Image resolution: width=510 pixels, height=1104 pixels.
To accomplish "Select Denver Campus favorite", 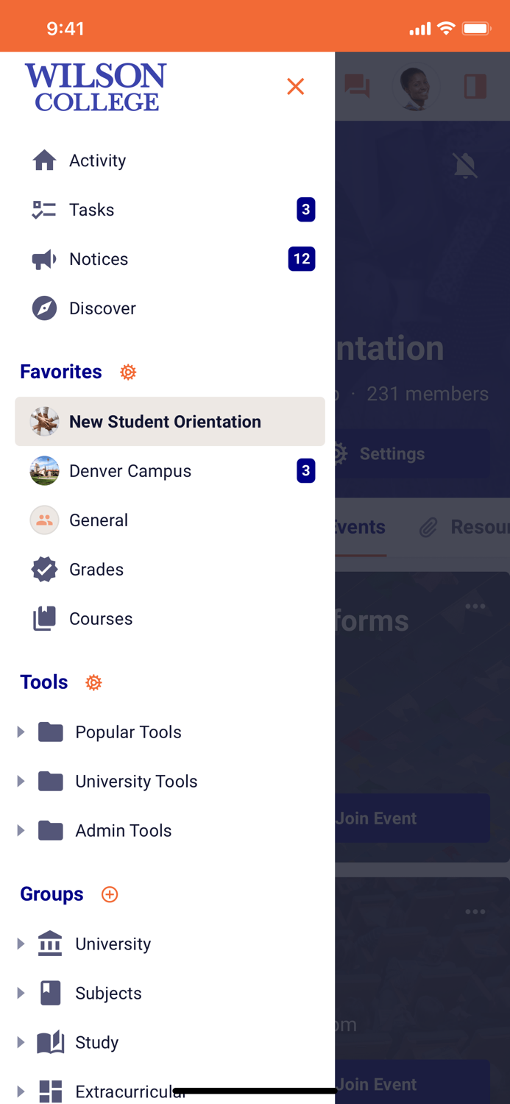I will tap(130, 471).
